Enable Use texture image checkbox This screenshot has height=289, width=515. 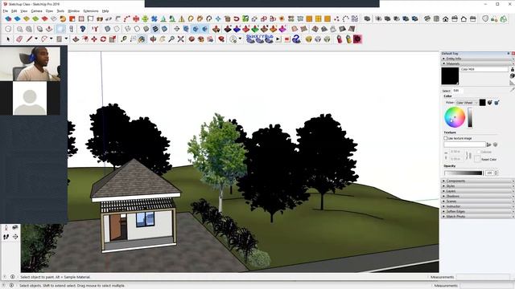click(x=446, y=138)
